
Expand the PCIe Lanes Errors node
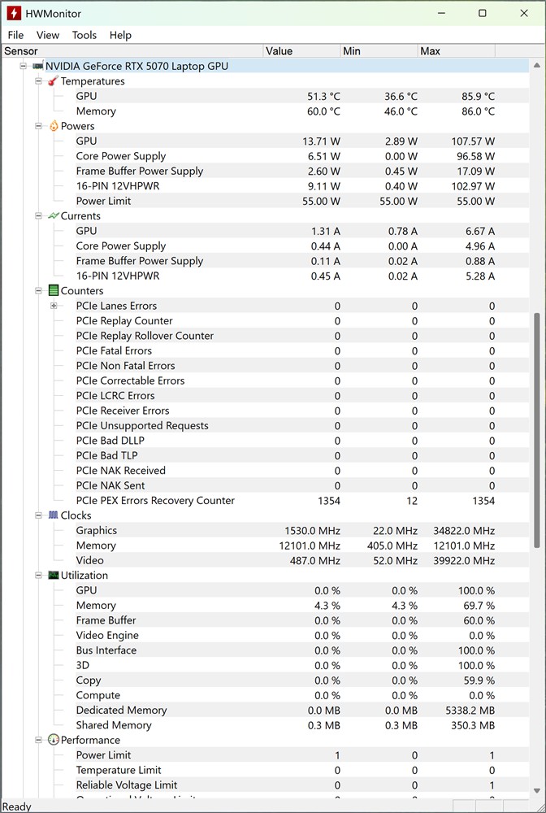pos(54,306)
